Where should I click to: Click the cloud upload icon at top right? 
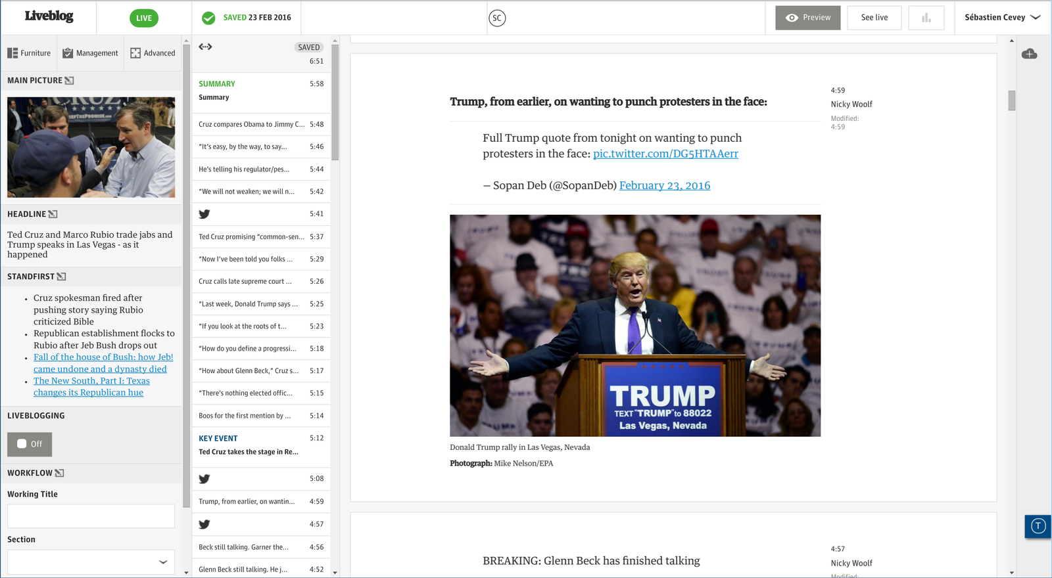coord(1030,54)
